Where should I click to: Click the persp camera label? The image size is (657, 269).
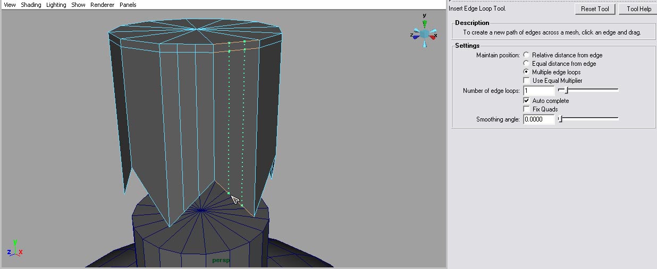[221, 261]
